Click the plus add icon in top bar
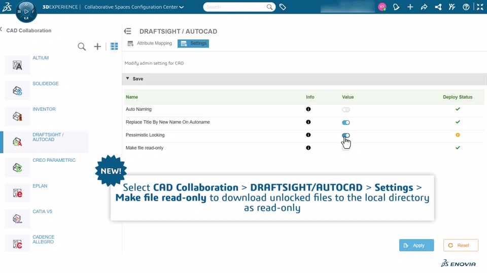The image size is (487, 273). click(410, 7)
